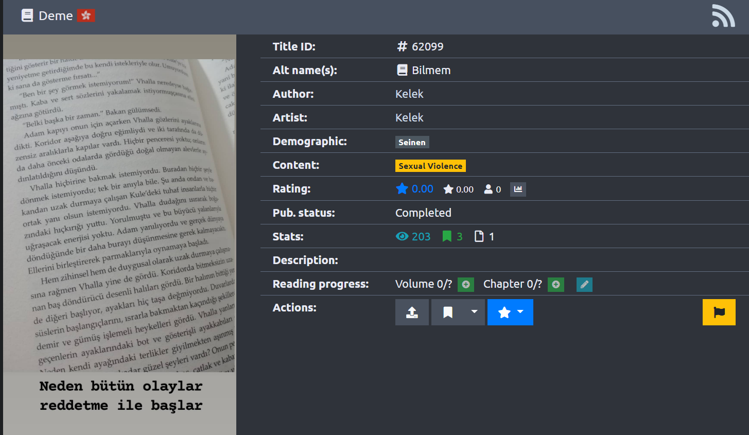The width and height of the screenshot is (749, 435).
Task: Increment volume with the green plus button
Action: [x=466, y=284]
